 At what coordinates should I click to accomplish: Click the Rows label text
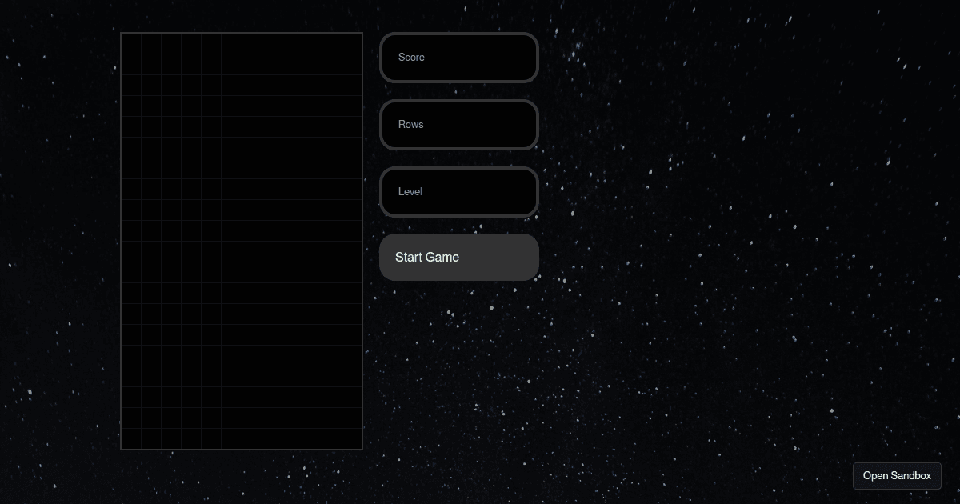(x=410, y=124)
